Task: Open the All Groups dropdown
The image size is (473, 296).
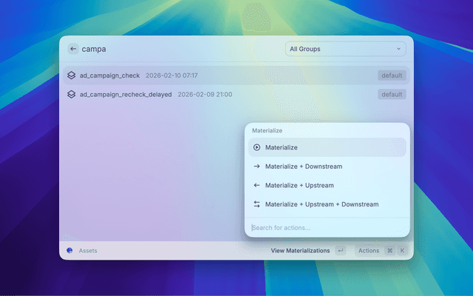Action: (x=344, y=49)
